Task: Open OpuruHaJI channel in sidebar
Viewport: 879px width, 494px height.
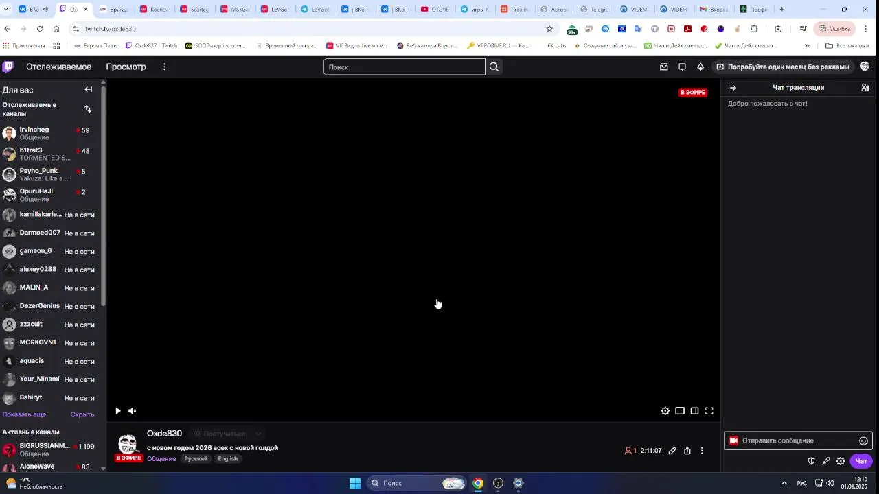Action: click(x=52, y=195)
